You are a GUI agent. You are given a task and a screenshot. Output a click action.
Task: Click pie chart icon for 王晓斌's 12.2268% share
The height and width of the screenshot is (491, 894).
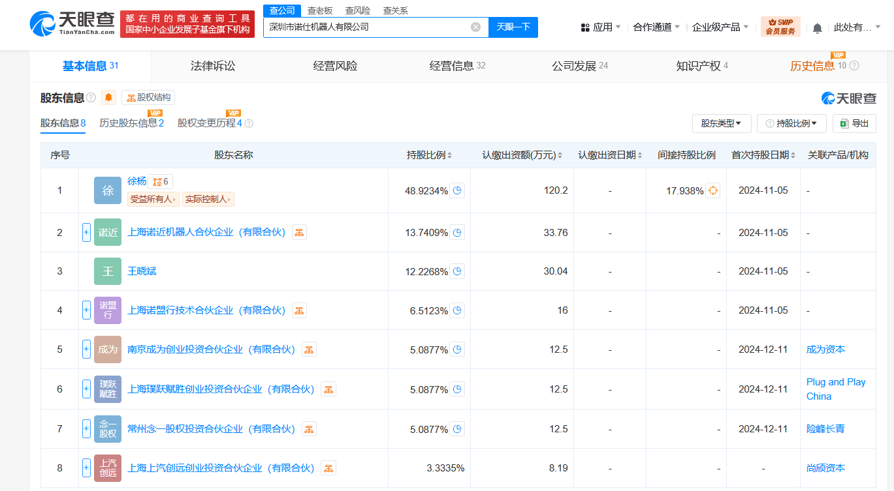click(x=457, y=271)
